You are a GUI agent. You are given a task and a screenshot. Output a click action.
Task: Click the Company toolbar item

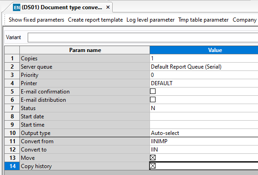[x=245, y=20]
